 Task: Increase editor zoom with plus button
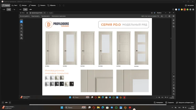(x=10, y=102)
